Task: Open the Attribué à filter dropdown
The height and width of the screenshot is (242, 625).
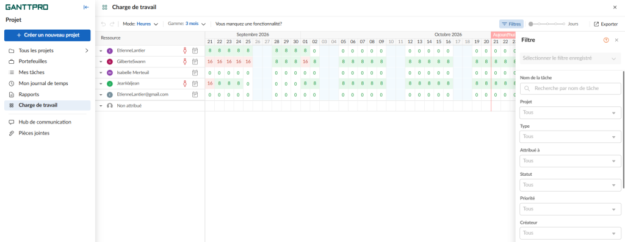Action: tap(571, 161)
